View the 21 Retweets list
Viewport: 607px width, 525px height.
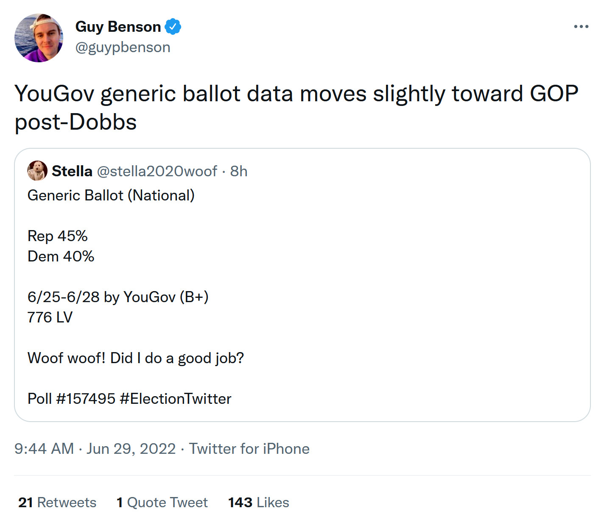[57, 503]
